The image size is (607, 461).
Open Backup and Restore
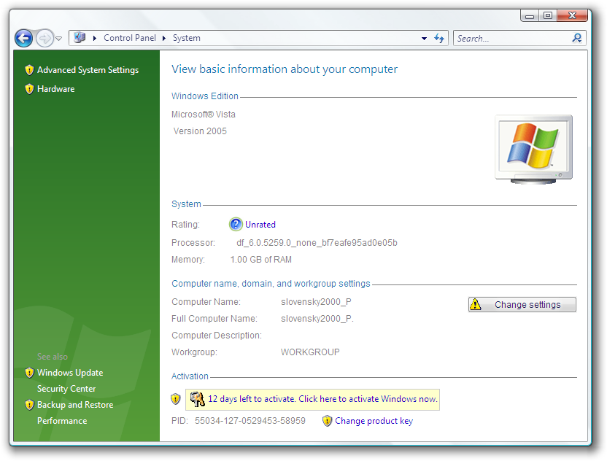coord(75,405)
